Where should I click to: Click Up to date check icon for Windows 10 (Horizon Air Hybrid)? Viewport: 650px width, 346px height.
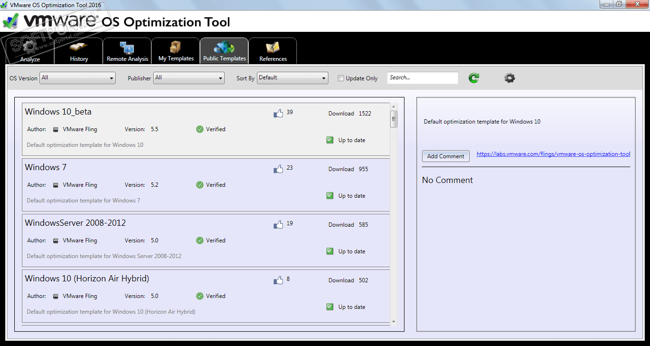(330, 307)
